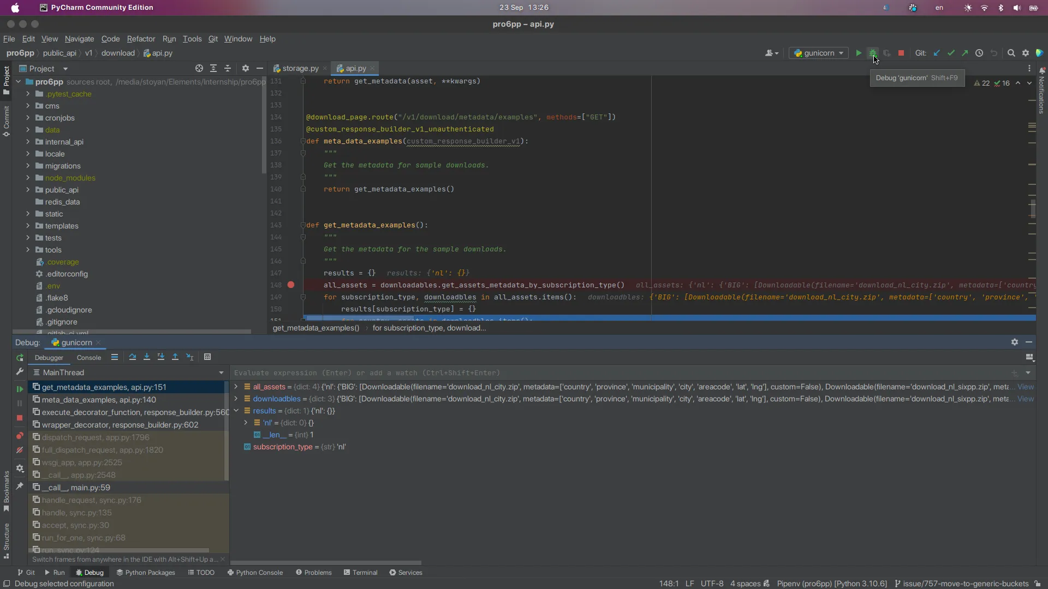Image resolution: width=1048 pixels, height=589 pixels.
Task: Click Rerun gunicorn debug icon
Action: point(20,358)
